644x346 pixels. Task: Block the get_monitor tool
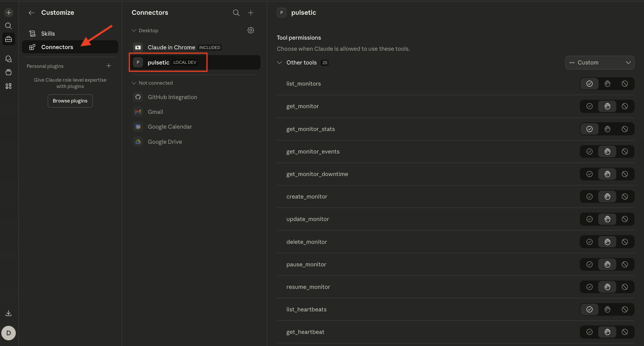tap(625, 106)
